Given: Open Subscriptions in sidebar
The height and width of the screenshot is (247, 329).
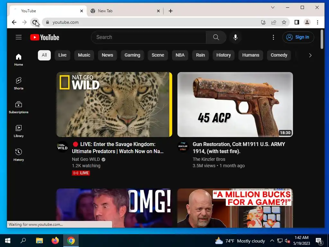Looking at the screenshot, I should pos(18,107).
